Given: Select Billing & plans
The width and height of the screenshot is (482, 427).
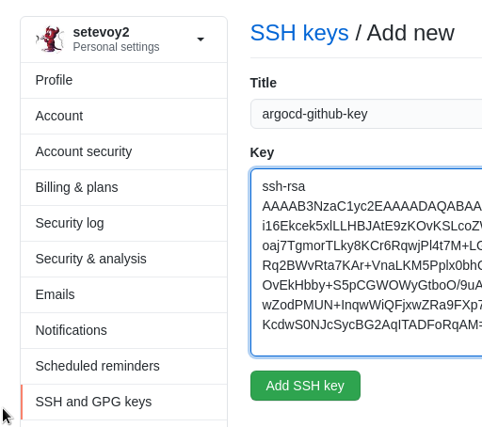Looking at the screenshot, I should tap(124, 187).
